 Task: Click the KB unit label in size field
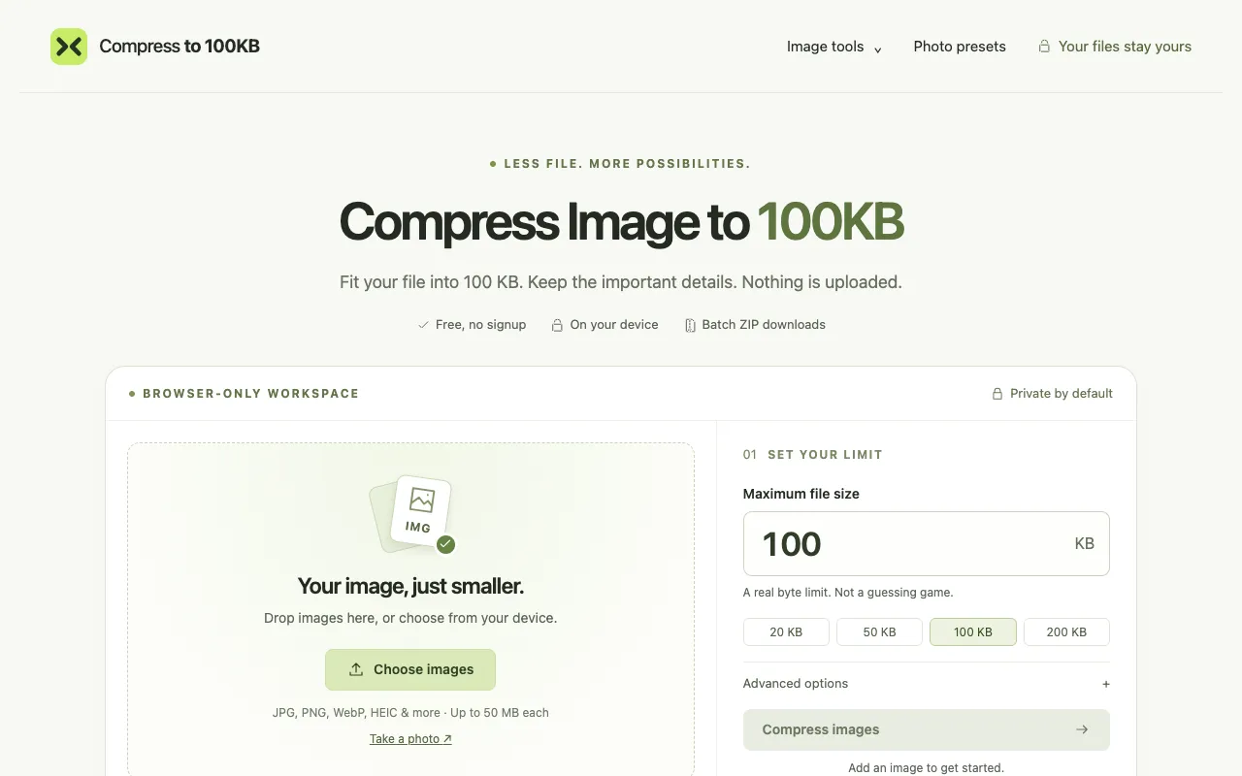(x=1085, y=544)
